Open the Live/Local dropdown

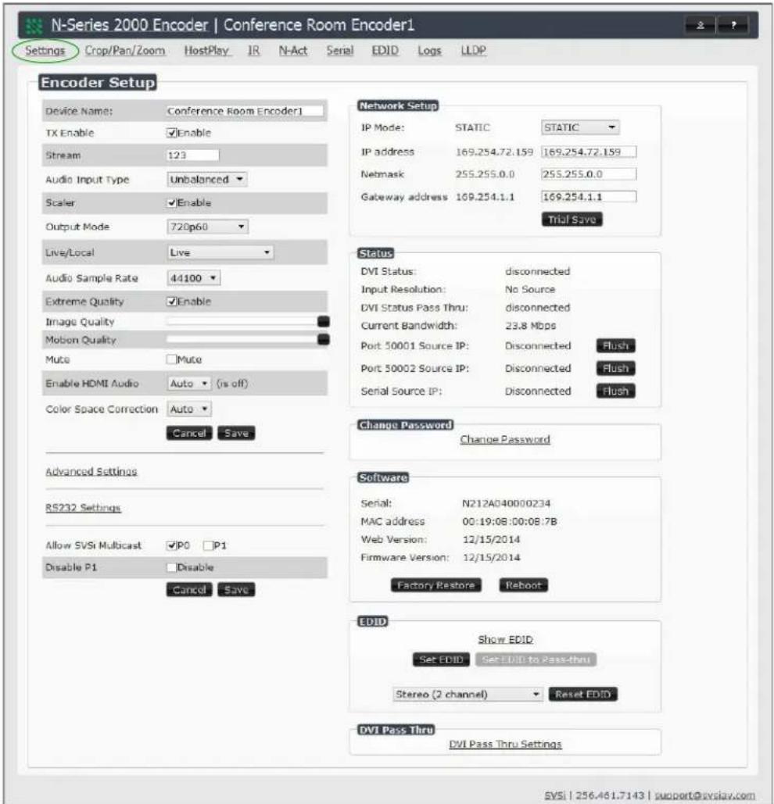[220, 252]
